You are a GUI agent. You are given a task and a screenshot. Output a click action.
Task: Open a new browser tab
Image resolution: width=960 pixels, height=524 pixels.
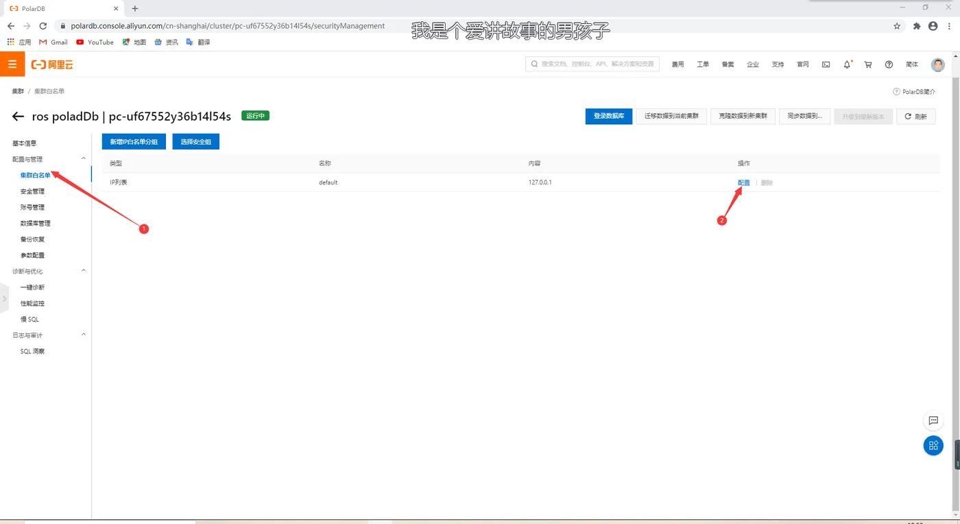[x=135, y=8]
